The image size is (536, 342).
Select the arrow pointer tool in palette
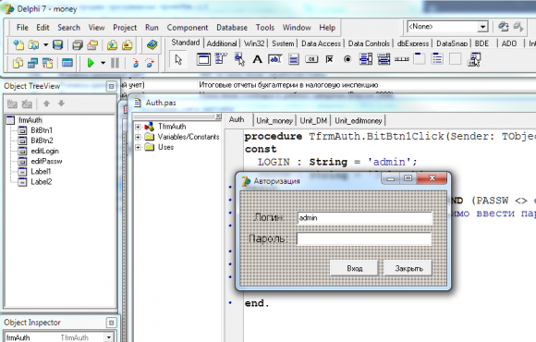pyautogui.click(x=178, y=60)
